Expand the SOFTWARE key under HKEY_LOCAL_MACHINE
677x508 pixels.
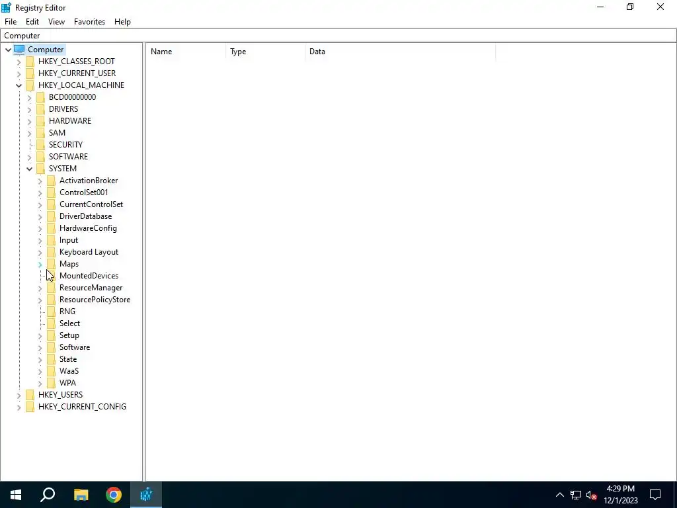tap(29, 157)
